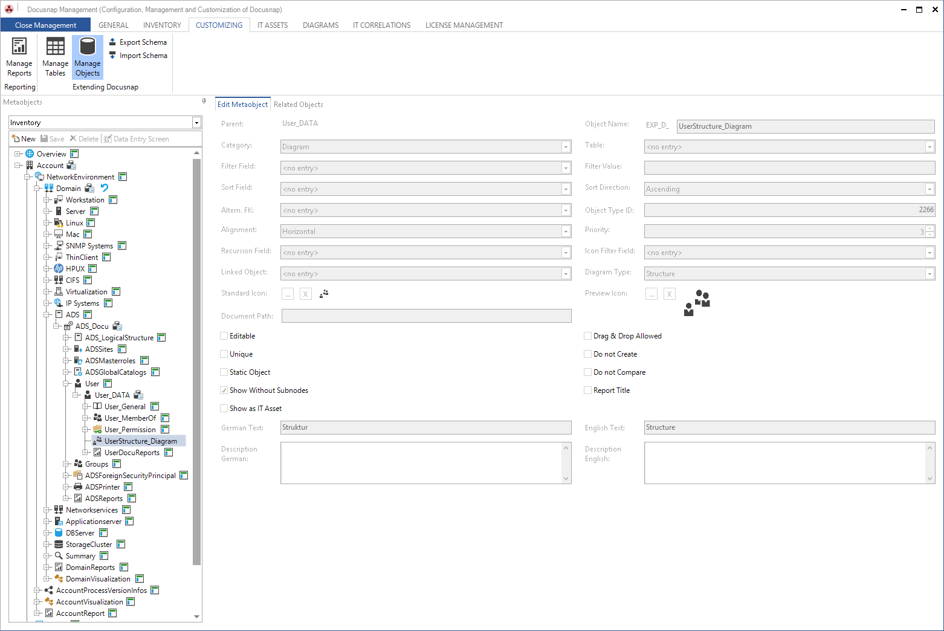The height and width of the screenshot is (631, 944).
Task: Click the HPUX logo icon in tree
Action: (x=59, y=269)
